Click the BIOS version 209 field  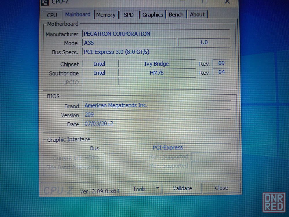pos(157,115)
